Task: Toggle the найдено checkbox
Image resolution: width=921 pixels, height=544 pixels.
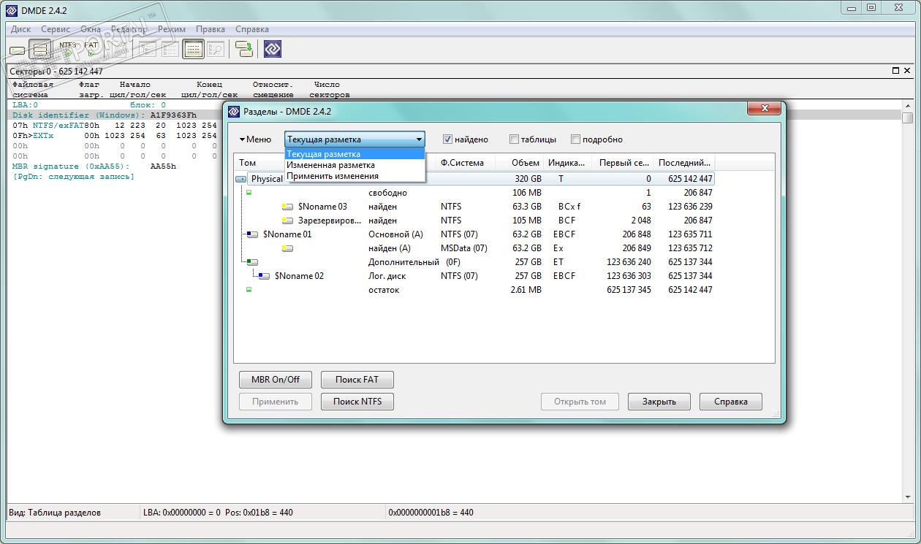Action: pyautogui.click(x=448, y=139)
